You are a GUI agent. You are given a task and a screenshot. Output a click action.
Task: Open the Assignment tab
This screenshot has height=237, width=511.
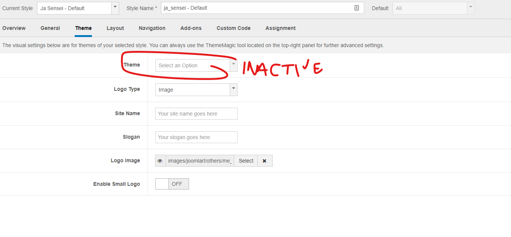point(280,28)
